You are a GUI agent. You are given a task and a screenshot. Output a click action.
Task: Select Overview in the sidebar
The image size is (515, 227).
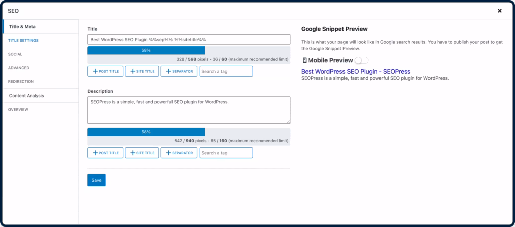(18, 109)
